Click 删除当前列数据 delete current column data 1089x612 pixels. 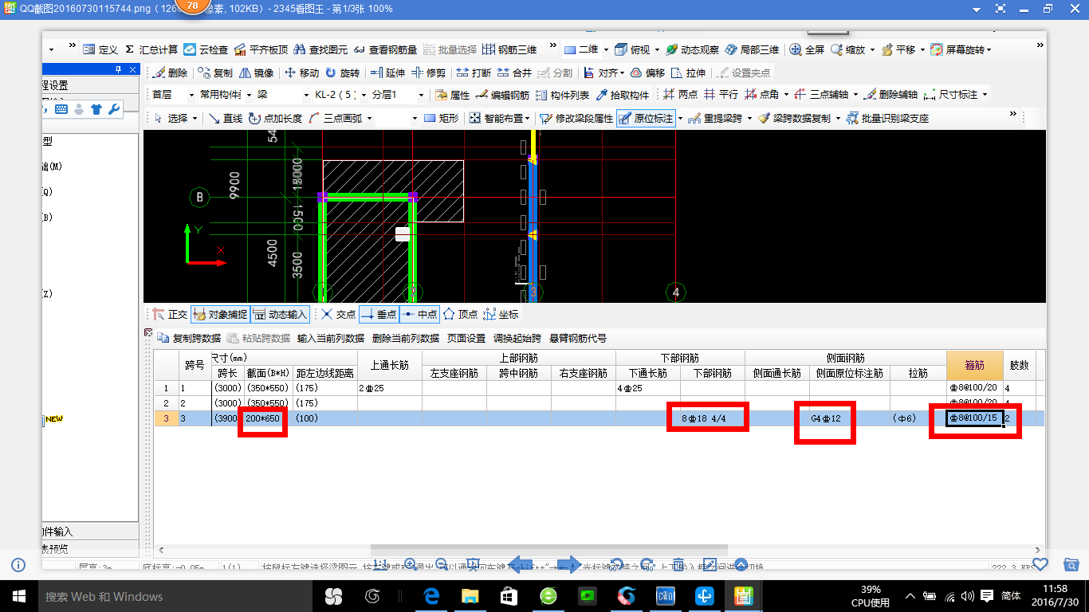click(405, 338)
